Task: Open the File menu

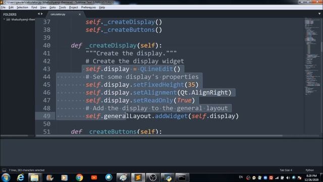Action: coord(3,8)
